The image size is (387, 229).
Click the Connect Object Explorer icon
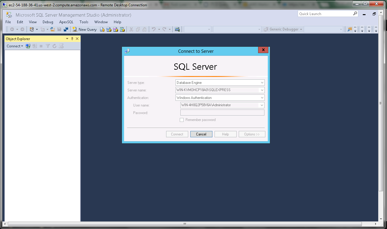click(28, 46)
